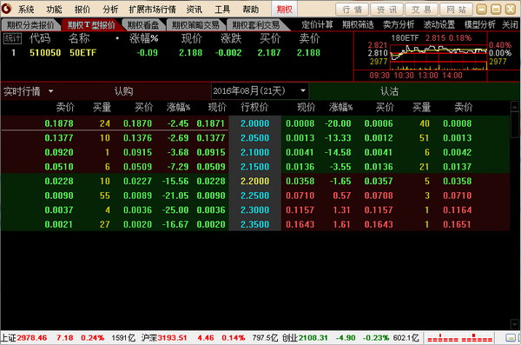Select the 期权 top tab
Screen dimensions: 521x345
[285, 10]
